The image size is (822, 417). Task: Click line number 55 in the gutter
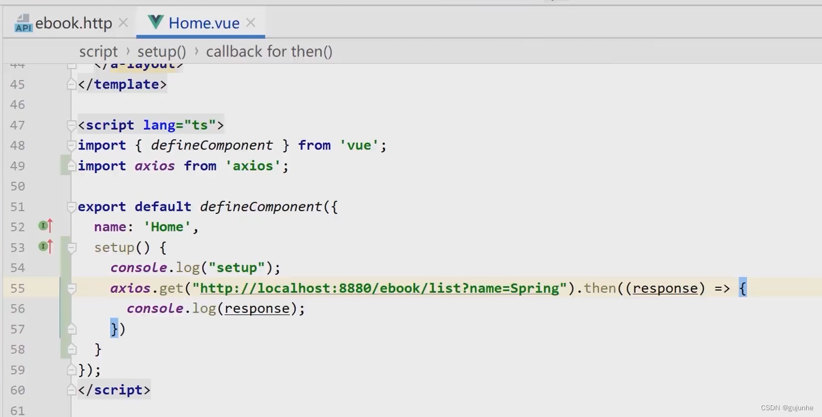pos(18,288)
